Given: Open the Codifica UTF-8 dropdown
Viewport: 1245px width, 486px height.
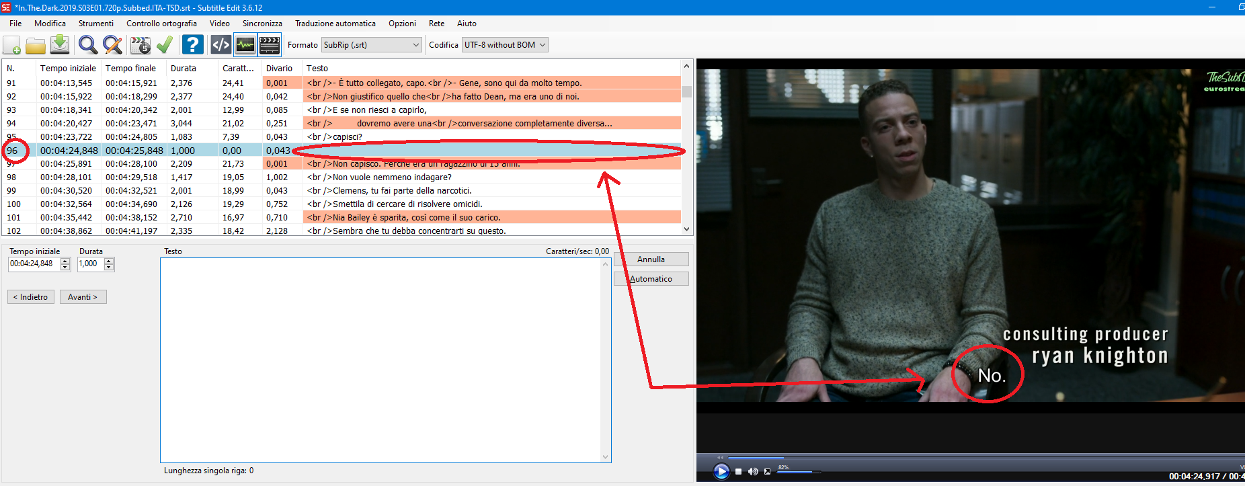Looking at the screenshot, I should click(x=505, y=45).
